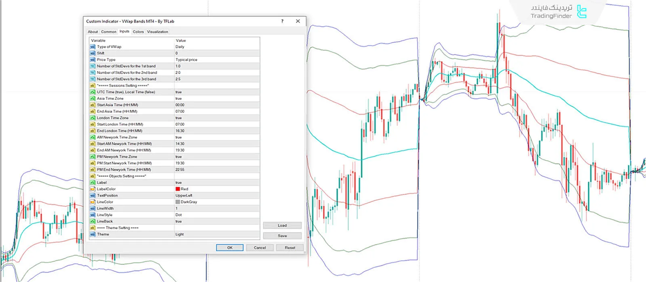646x282 pixels.
Task: Click the TradingFinder logo icon
Action: (581, 12)
